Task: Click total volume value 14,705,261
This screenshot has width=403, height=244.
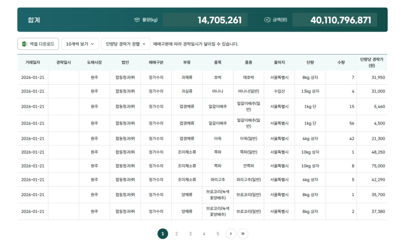Action: 220,20
